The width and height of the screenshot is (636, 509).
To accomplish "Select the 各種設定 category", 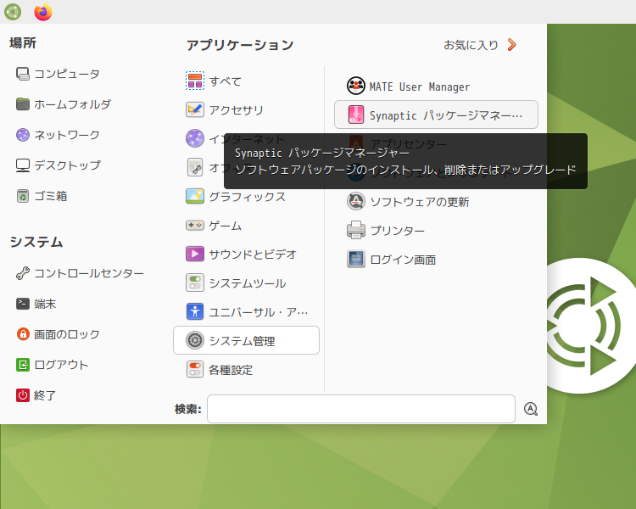I will point(246,370).
